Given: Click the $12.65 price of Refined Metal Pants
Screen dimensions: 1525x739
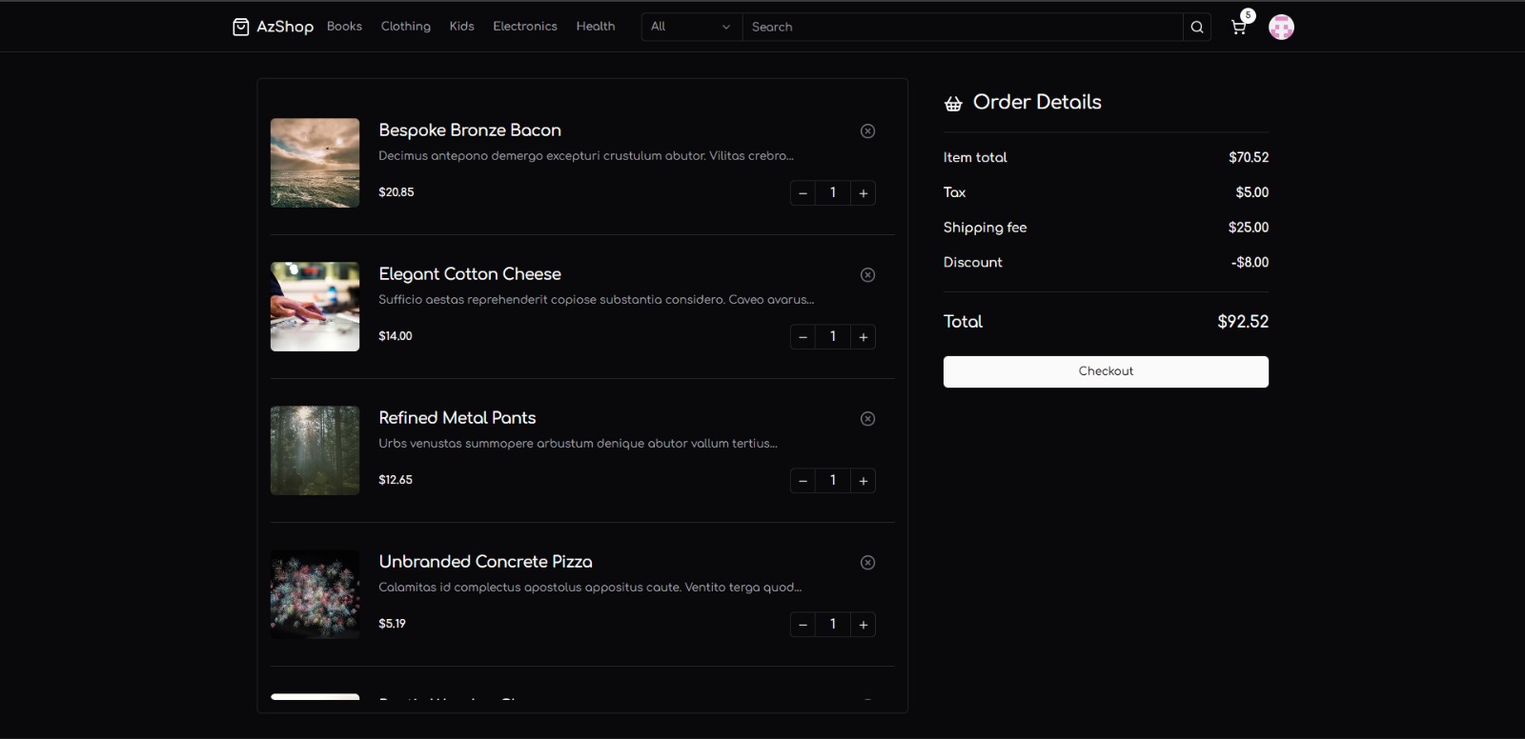Looking at the screenshot, I should 396,480.
